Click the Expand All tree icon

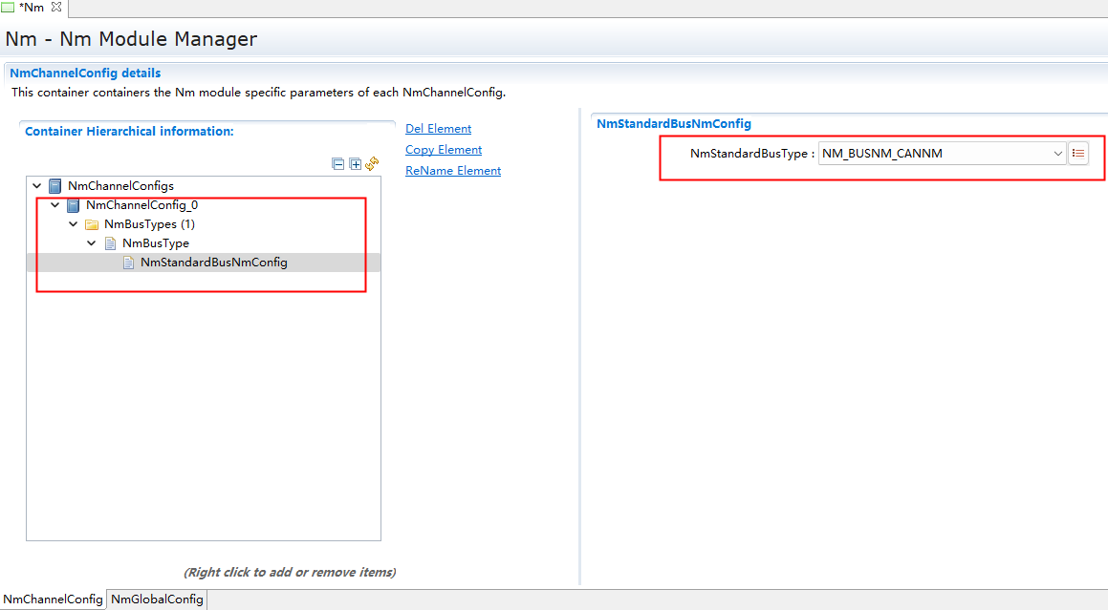356,164
